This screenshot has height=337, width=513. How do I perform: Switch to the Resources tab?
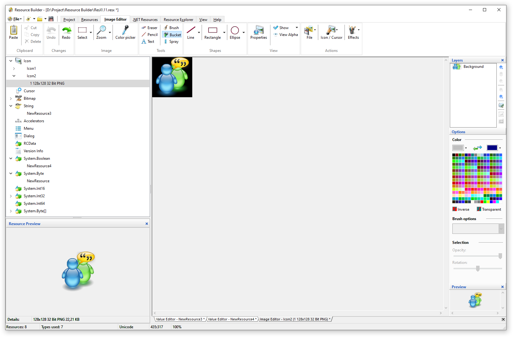click(89, 19)
